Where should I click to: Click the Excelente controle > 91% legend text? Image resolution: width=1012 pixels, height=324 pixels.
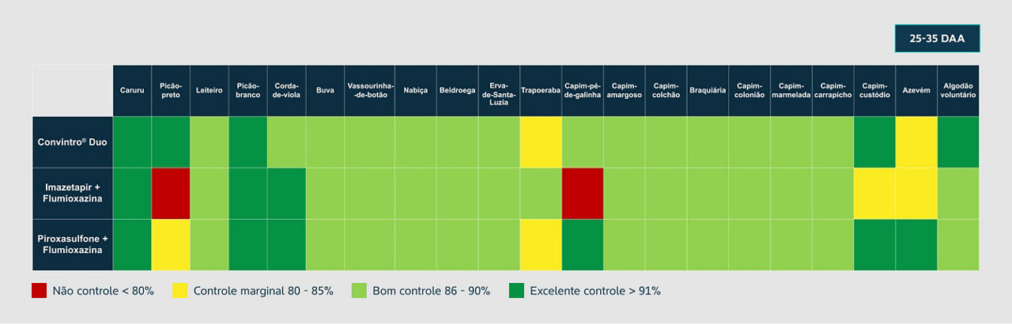tap(595, 291)
